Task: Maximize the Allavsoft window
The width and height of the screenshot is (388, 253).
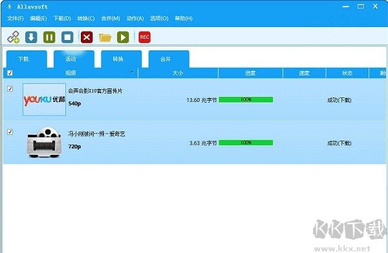Action: pos(361,6)
